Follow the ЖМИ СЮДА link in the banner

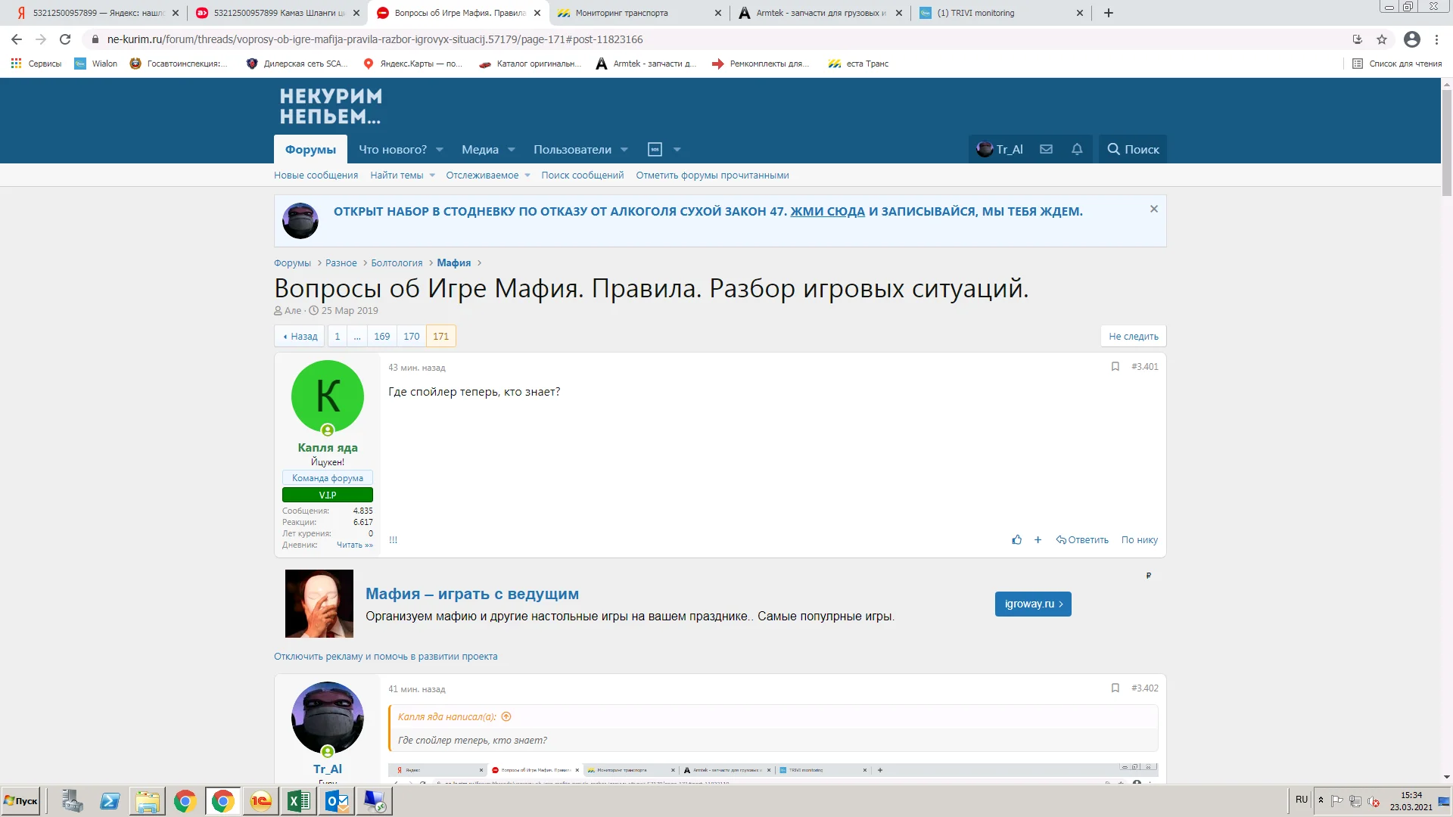coord(826,212)
